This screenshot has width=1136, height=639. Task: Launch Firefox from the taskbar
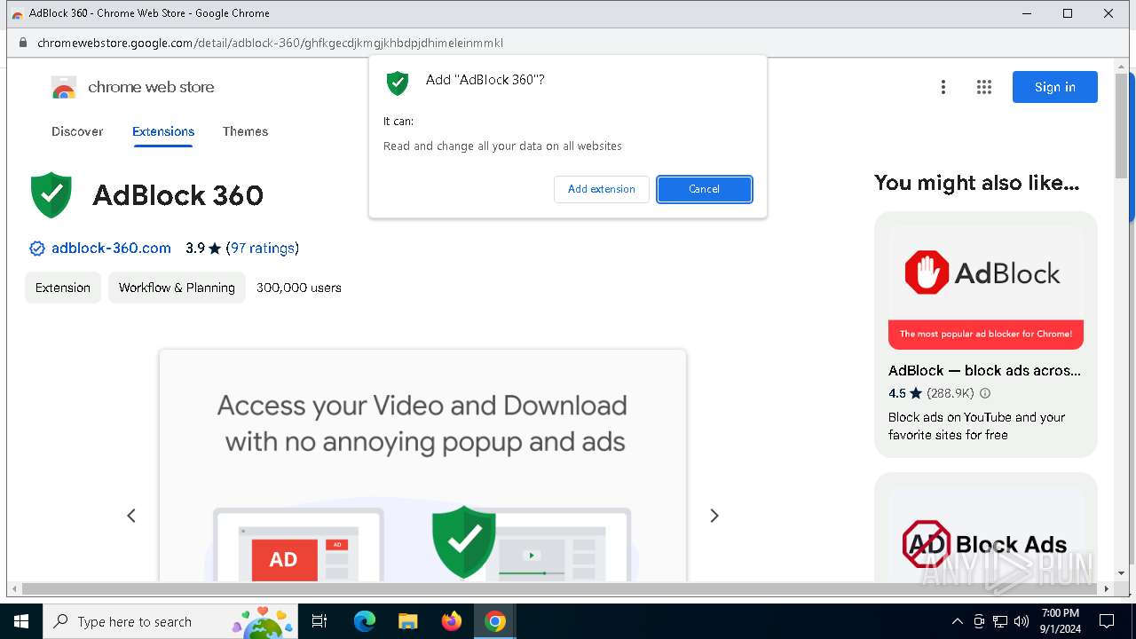pyautogui.click(x=452, y=621)
